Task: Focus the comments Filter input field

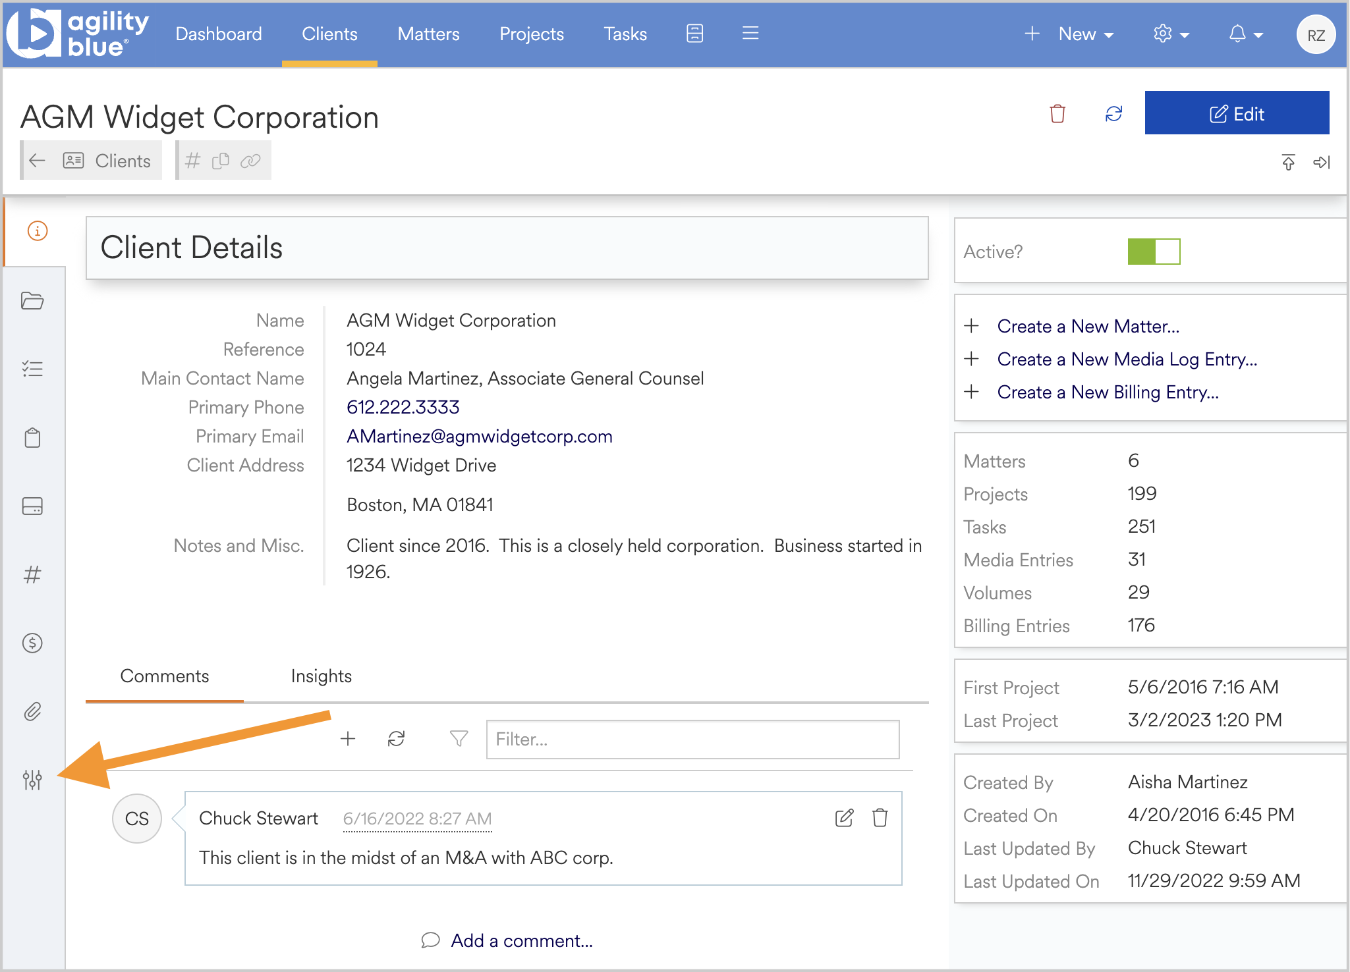Action: coord(692,739)
